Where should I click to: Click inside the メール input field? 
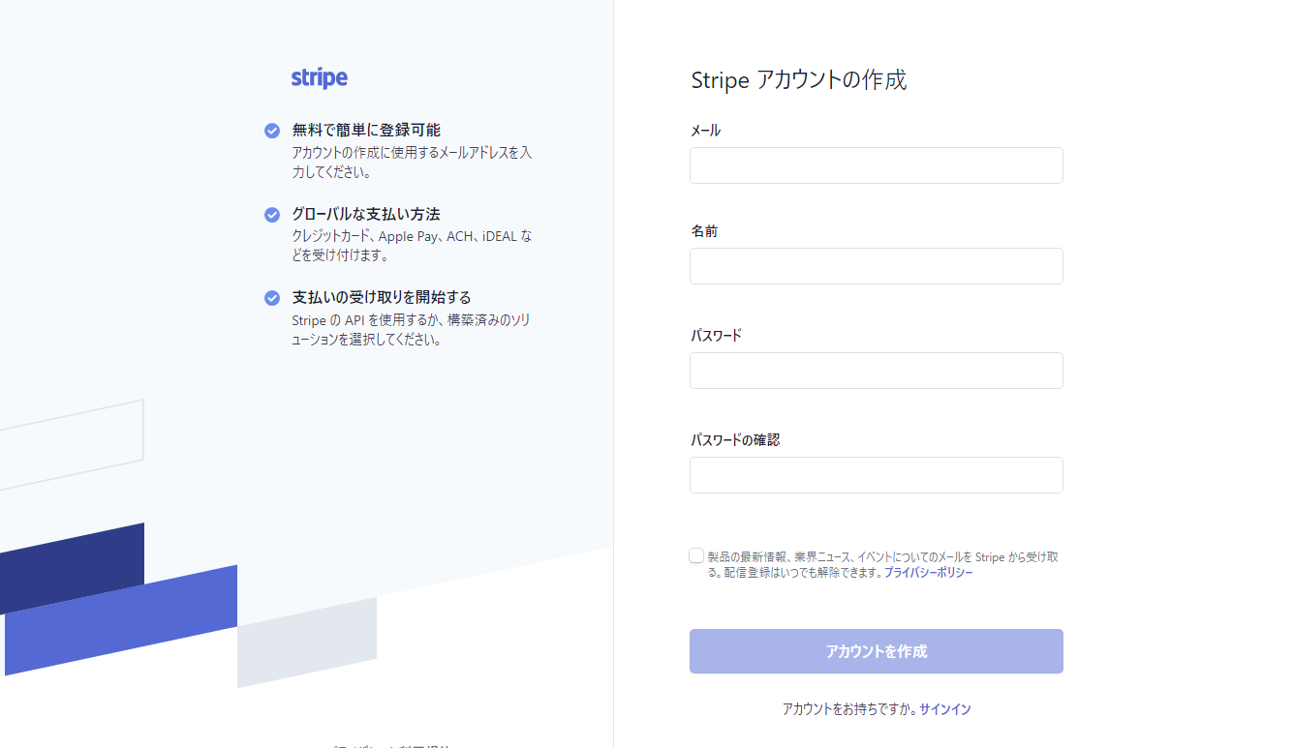[x=875, y=165]
